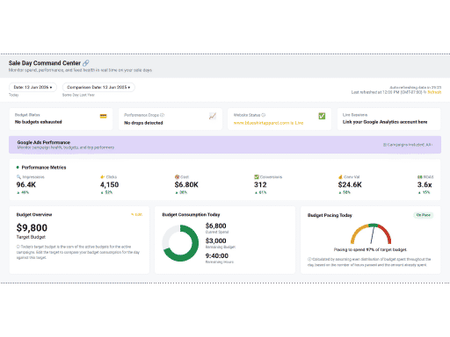Click the On Pace status badge
The image size is (450, 337).
coord(424,215)
